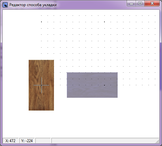
Task: Click the wide empty status bar panel
Action: [x=104, y=141]
